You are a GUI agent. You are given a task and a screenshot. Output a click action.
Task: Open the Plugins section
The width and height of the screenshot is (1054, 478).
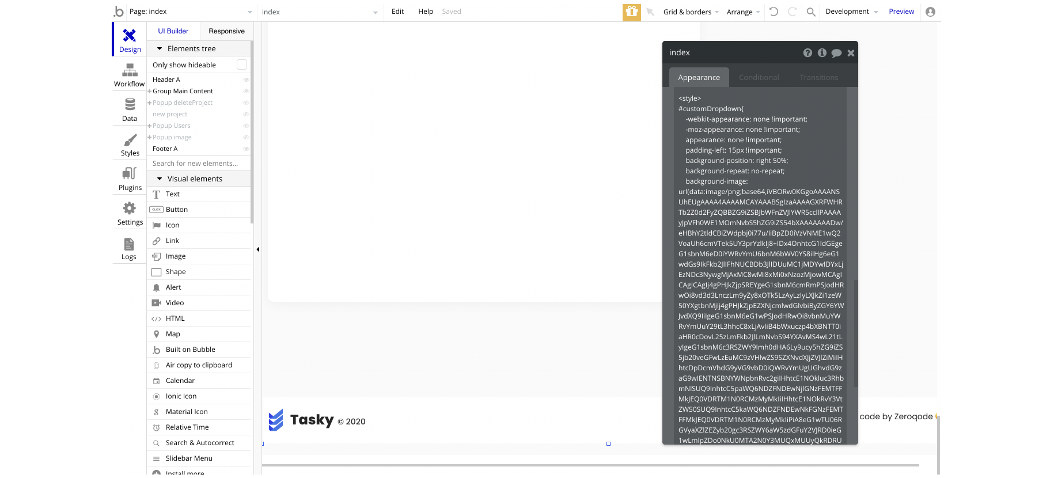(130, 179)
